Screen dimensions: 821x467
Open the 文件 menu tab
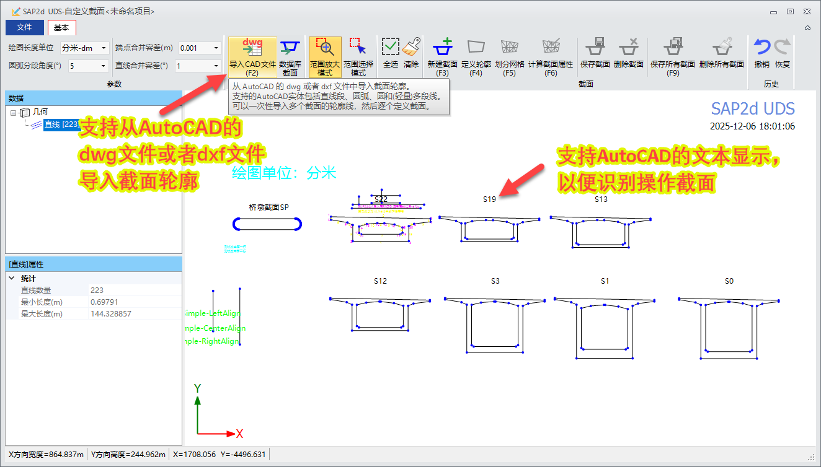[24, 27]
